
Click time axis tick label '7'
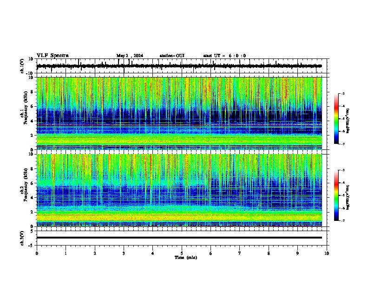tap(240, 253)
